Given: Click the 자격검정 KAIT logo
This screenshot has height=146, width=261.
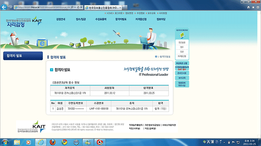Looking at the screenshot, I should click(x=24, y=22).
